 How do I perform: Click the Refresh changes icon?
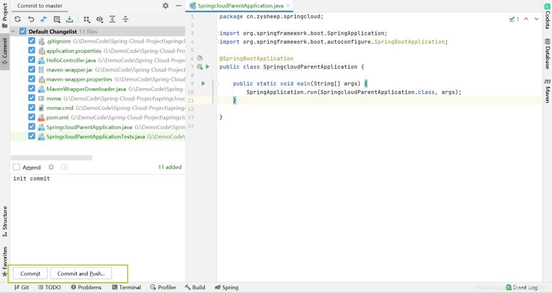(x=17, y=19)
